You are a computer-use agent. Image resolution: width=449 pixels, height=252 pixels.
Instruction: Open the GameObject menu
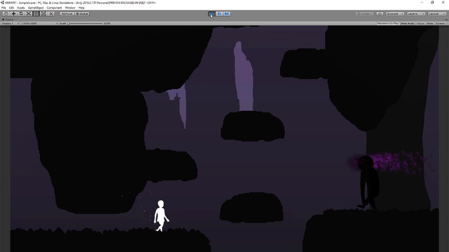pos(36,8)
